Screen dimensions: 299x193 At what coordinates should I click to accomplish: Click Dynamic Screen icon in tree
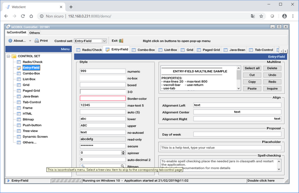(19, 137)
